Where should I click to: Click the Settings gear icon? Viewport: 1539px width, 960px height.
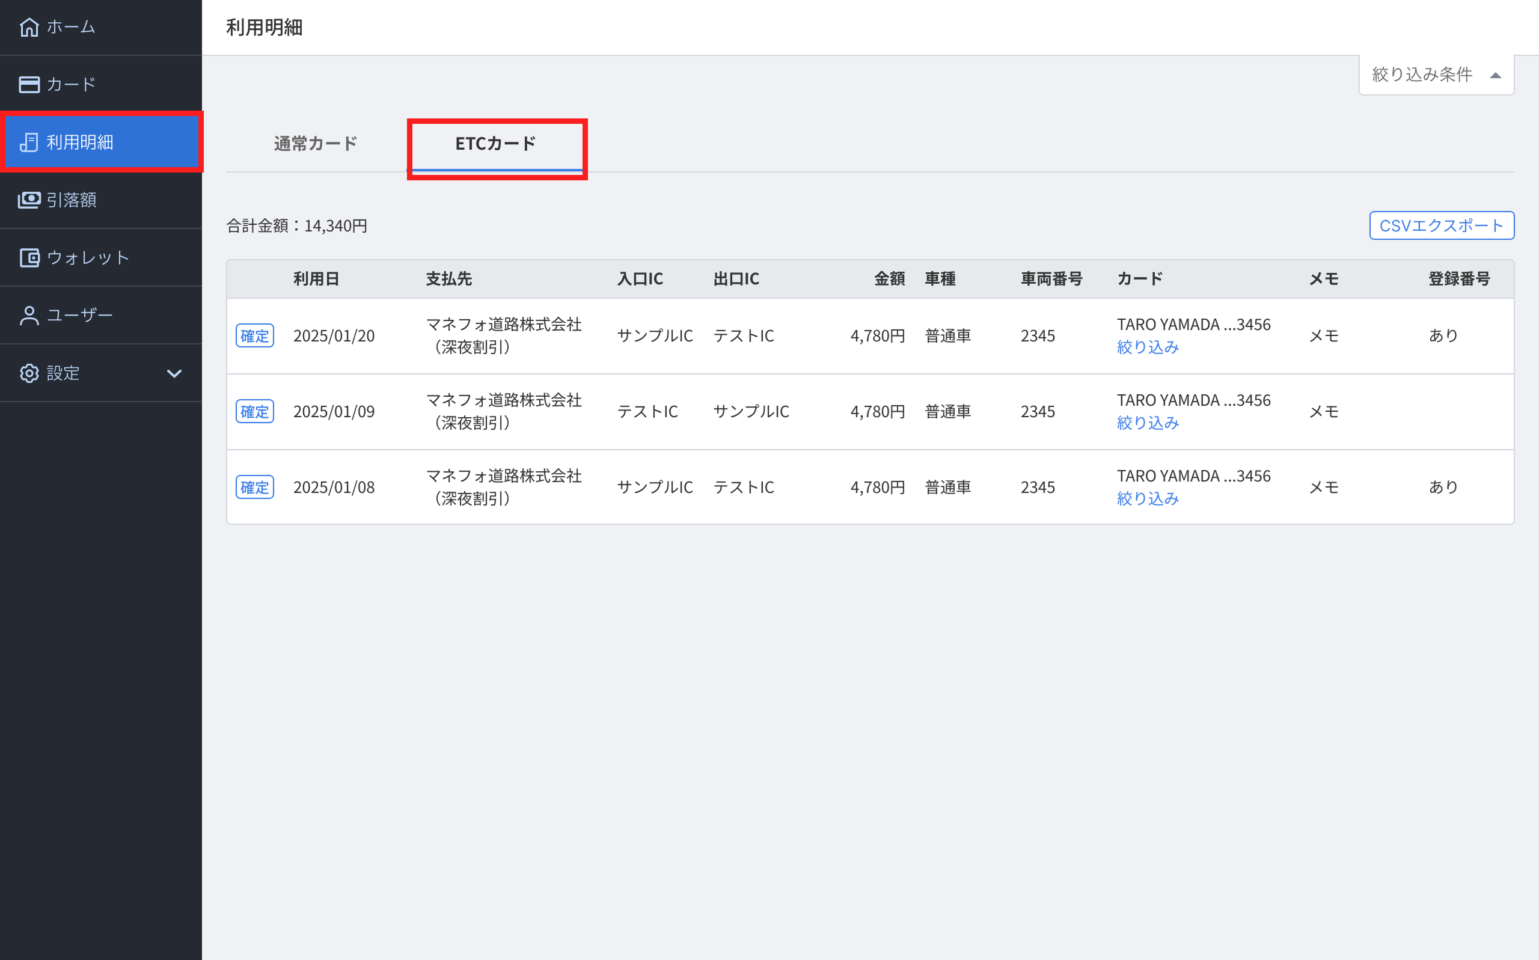point(29,373)
